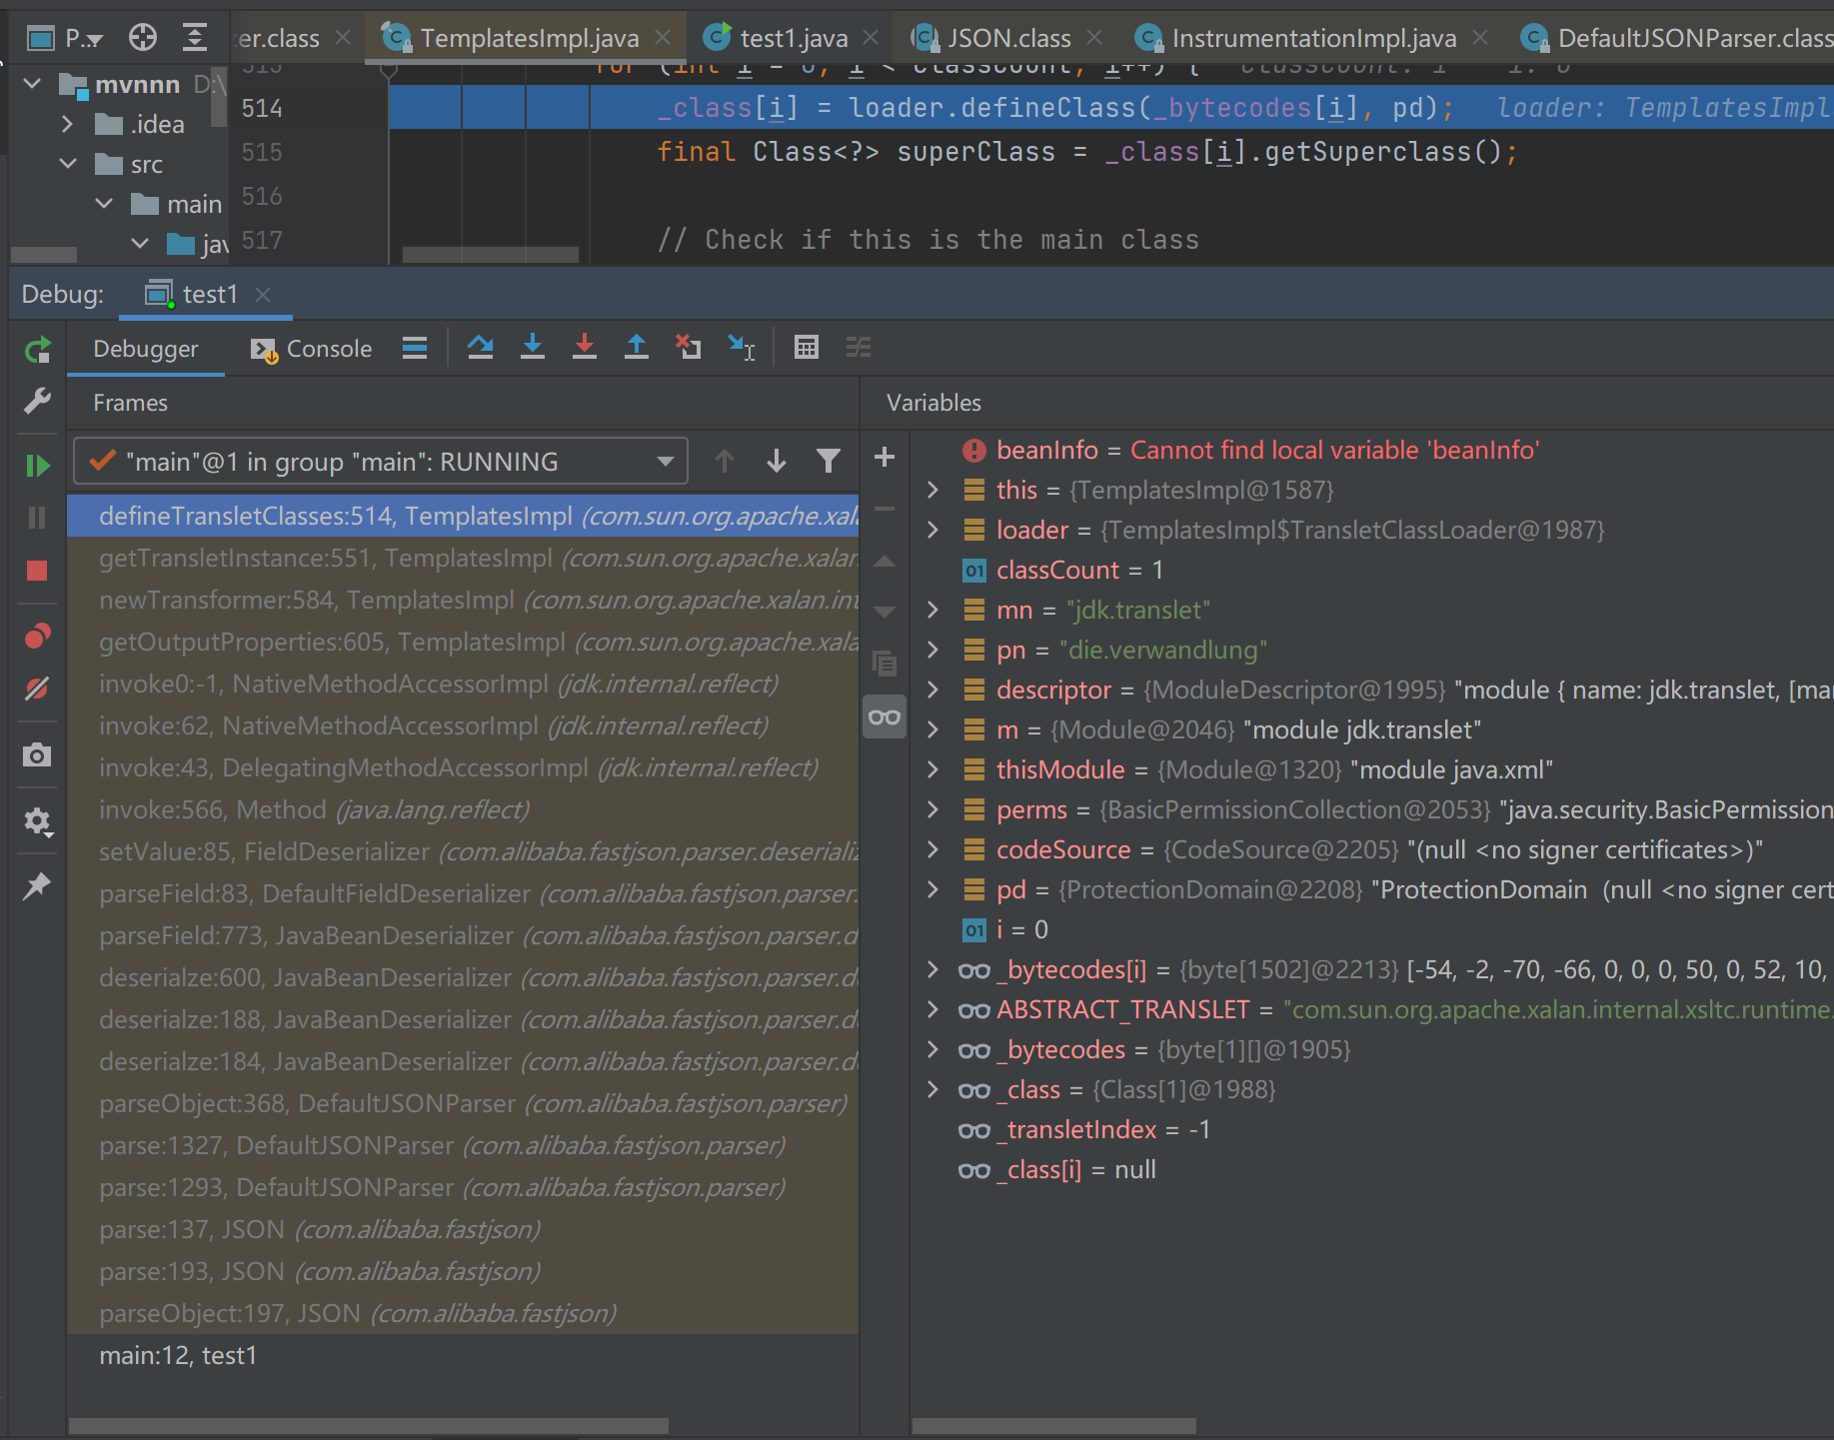
Task: Click the Rerun test1 debug icon
Action: pyautogui.click(x=37, y=350)
